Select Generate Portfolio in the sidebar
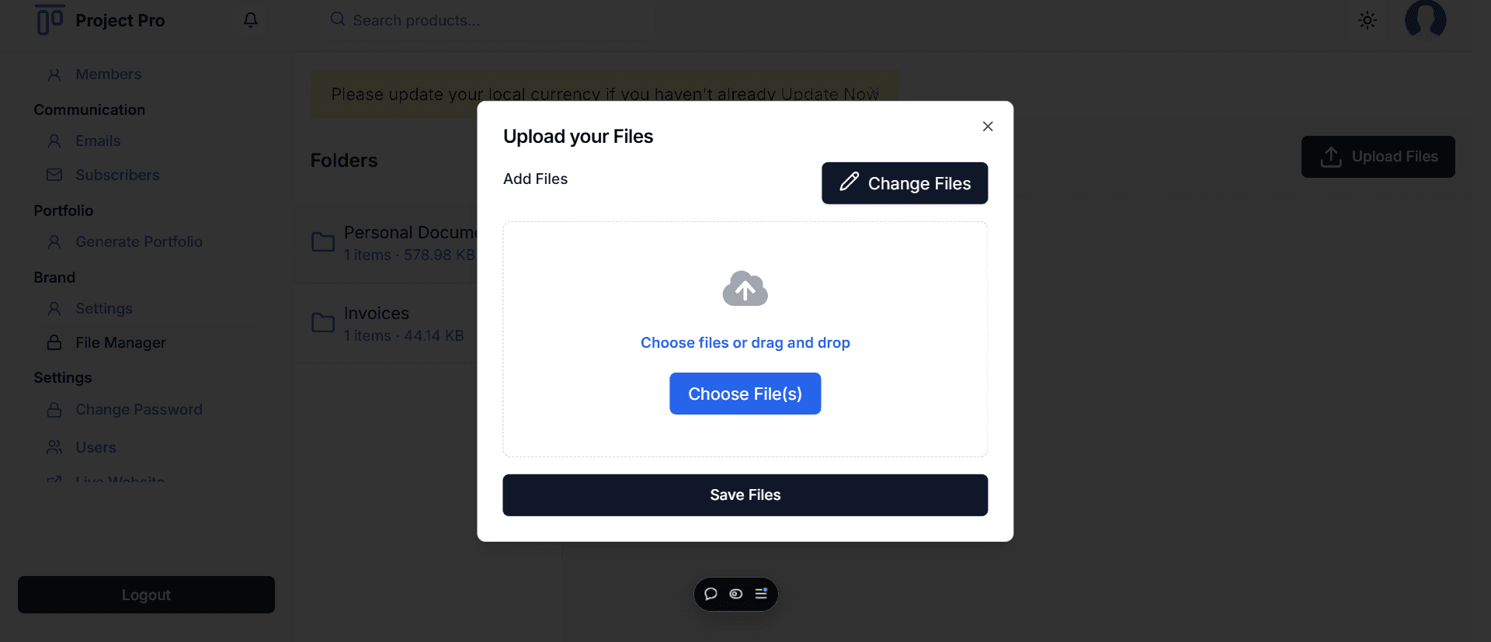Image resolution: width=1491 pixels, height=642 pixels. pos(138,242)
